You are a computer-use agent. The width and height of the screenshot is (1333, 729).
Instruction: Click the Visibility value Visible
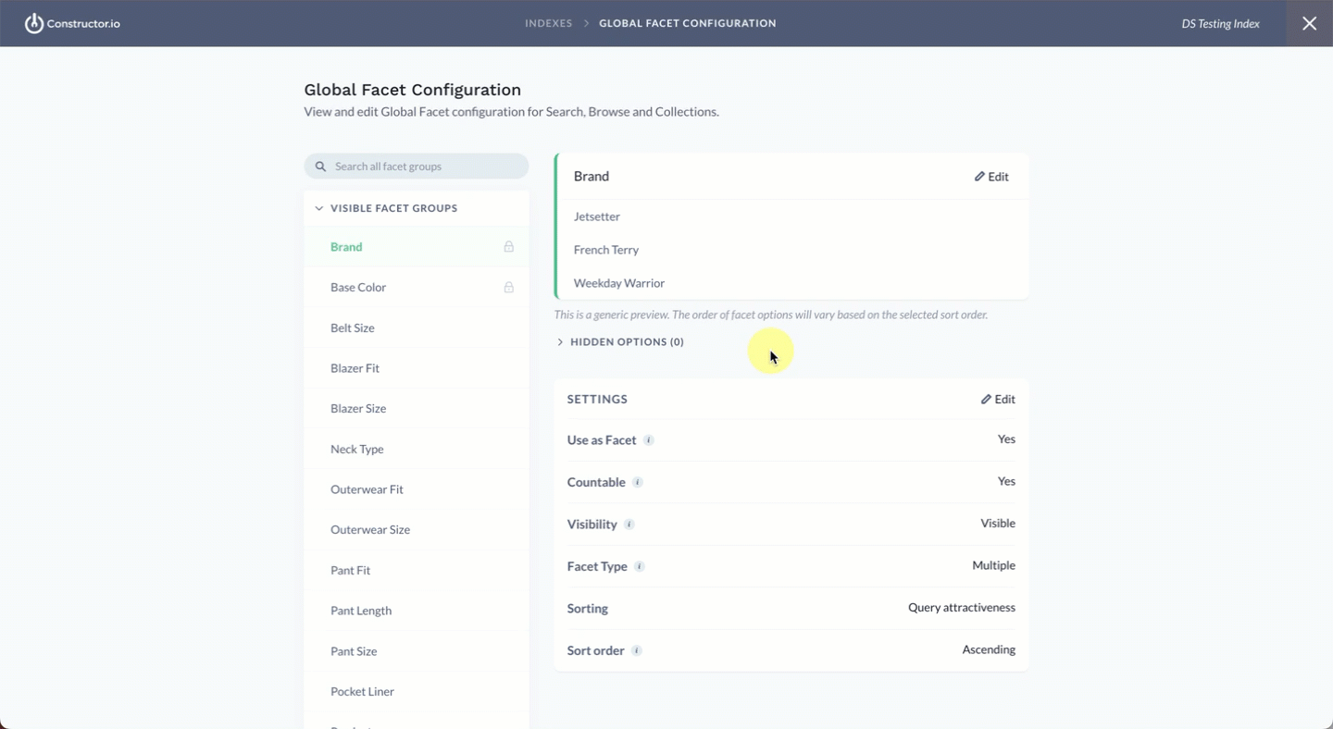(998, 524)
